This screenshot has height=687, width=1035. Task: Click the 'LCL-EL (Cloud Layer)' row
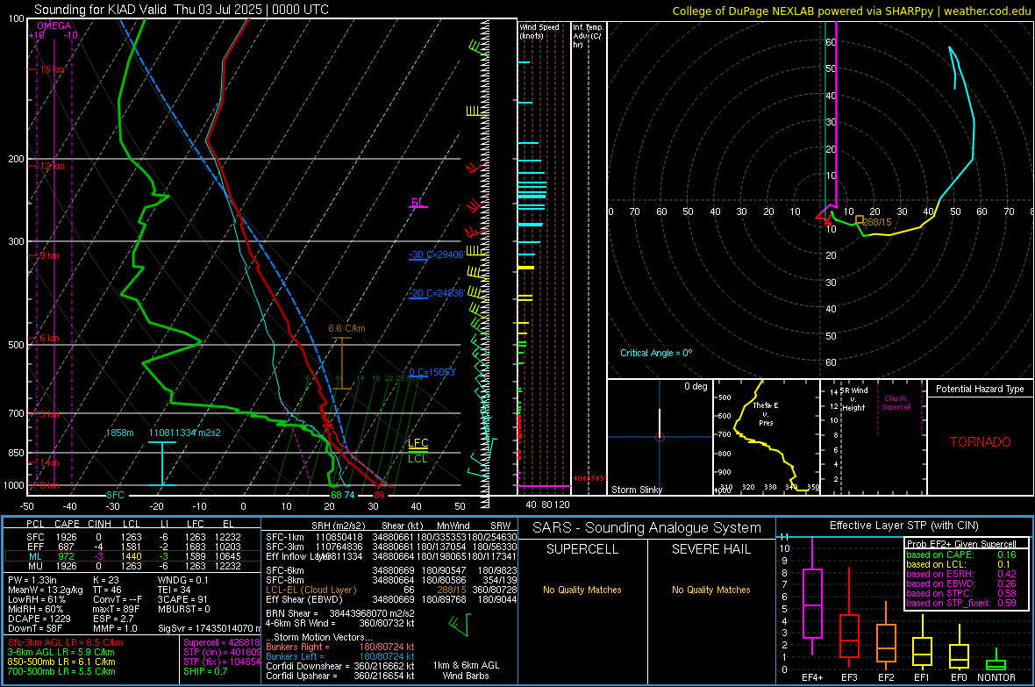391,590
